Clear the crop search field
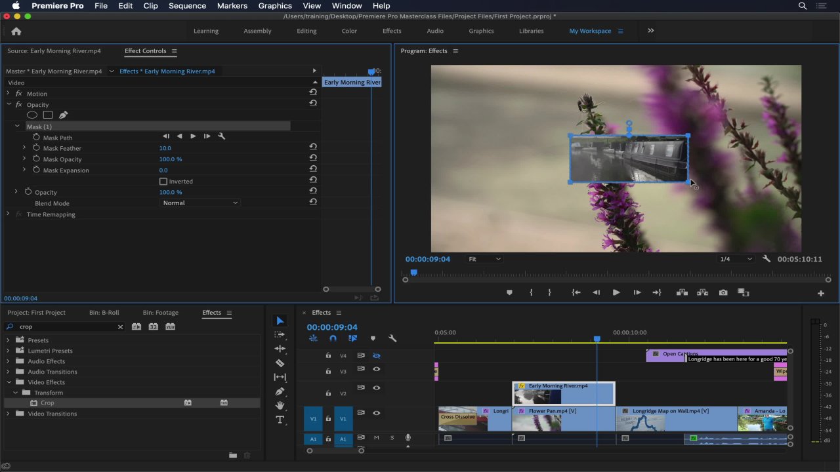The image size is (840, 472). (120, 327)
